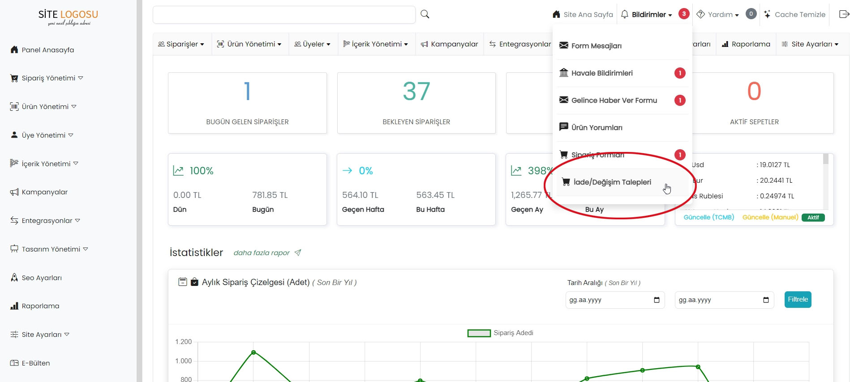Image resolution: width=850 pixels, height=382 pixels.
Task: Click the paper plane icon after daha fazla rapor
Action: point(298,252)
